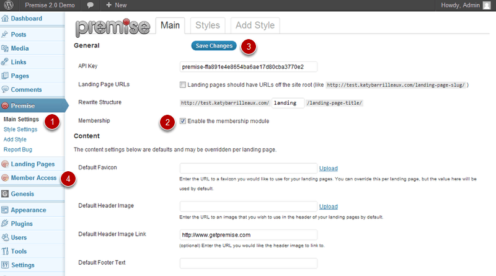Image resolution: width=496 pixels, height=276 pixels.
Task: Click the Content section heading
Action: tap(87, 136)
